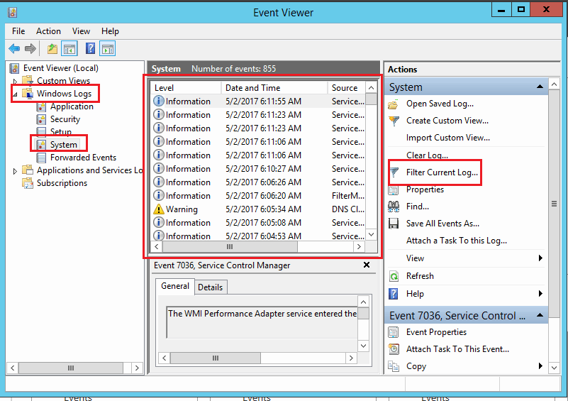Click the Save All Events floppy icon
The height and width of the screenshot is (401, 568).
[x=394, y=224]
